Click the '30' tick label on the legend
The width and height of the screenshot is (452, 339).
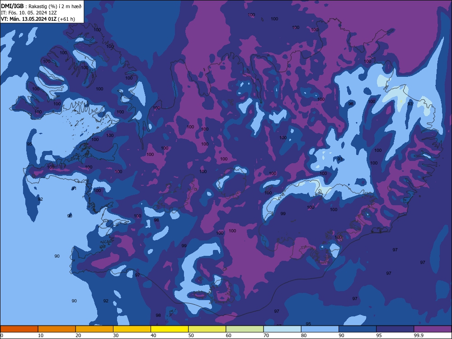116,335
